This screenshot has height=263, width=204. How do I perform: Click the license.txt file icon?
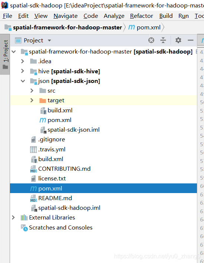point(33,179)
